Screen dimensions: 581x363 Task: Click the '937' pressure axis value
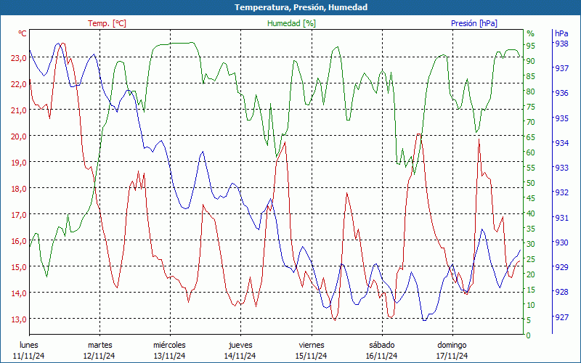click(x=561, y=68)
